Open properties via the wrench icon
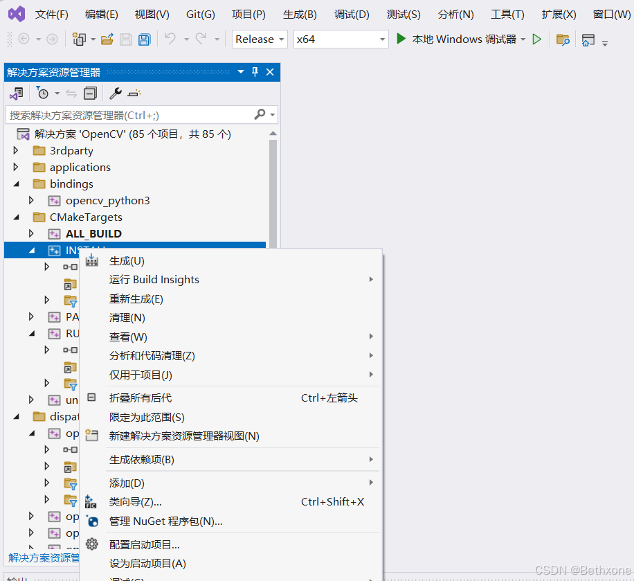The width and height of the screenshot is (634, 581). 116,93
